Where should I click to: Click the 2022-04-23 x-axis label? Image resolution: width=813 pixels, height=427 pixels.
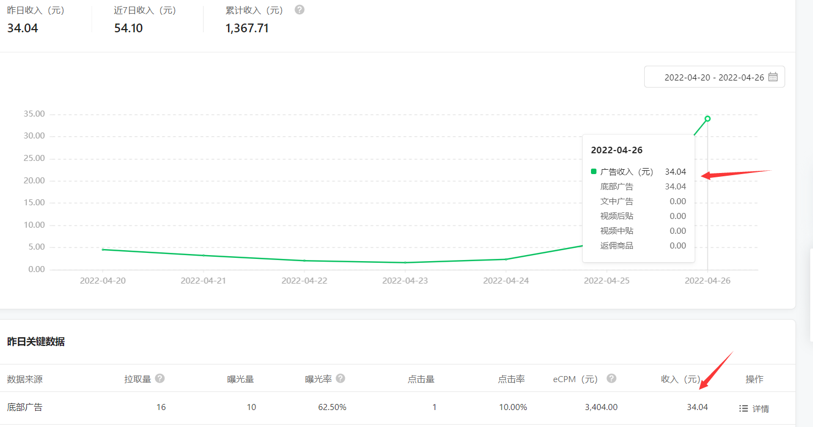click(405, 280)
